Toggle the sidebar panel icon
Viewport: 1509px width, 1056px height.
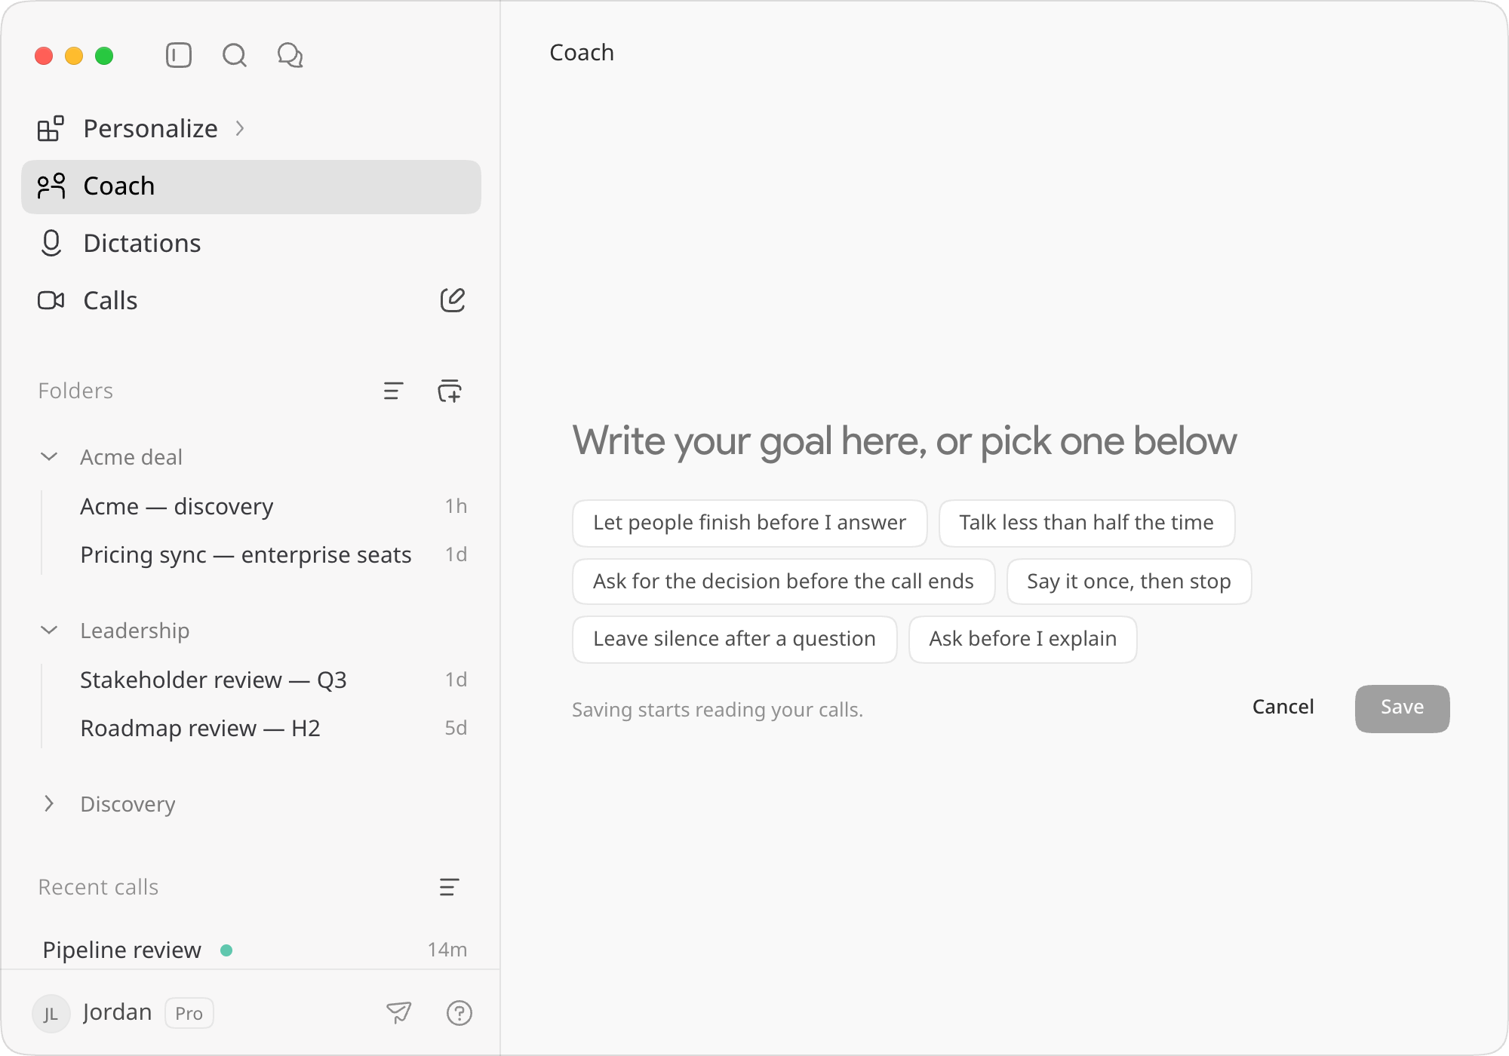tap(179, 55)
